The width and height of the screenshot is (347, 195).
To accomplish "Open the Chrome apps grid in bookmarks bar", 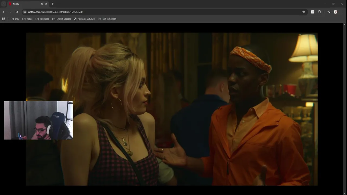I will pos(4,19).
